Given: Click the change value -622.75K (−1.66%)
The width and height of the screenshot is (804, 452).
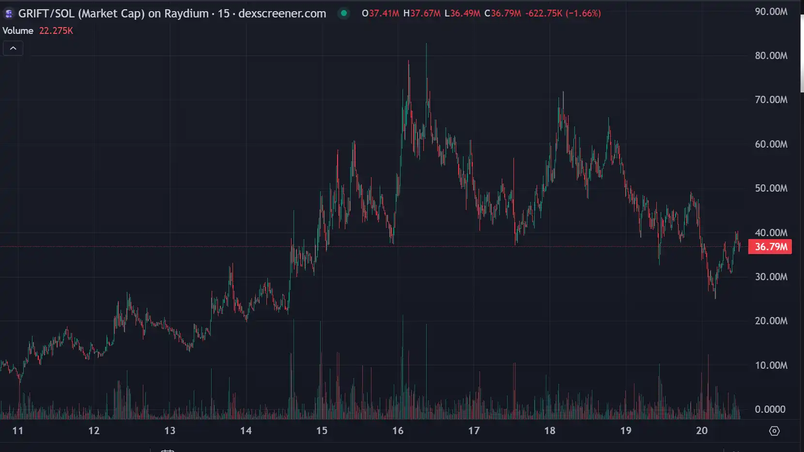Looking at the screenshot, I should 563,14.
